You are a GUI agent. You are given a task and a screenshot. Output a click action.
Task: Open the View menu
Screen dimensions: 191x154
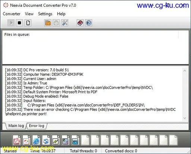29,14
